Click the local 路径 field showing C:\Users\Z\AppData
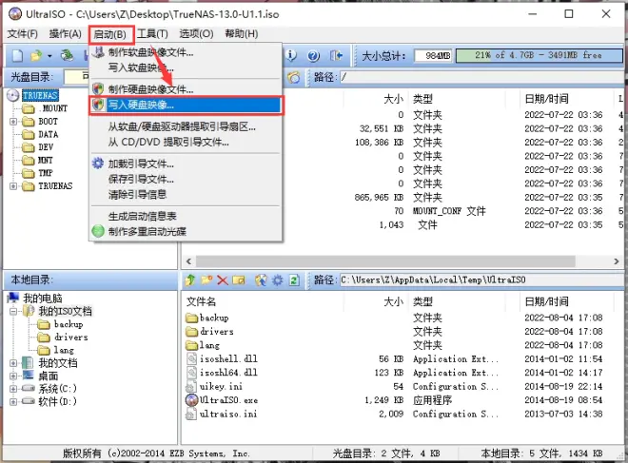The image size is (628, 463). (x=481, y=280)
